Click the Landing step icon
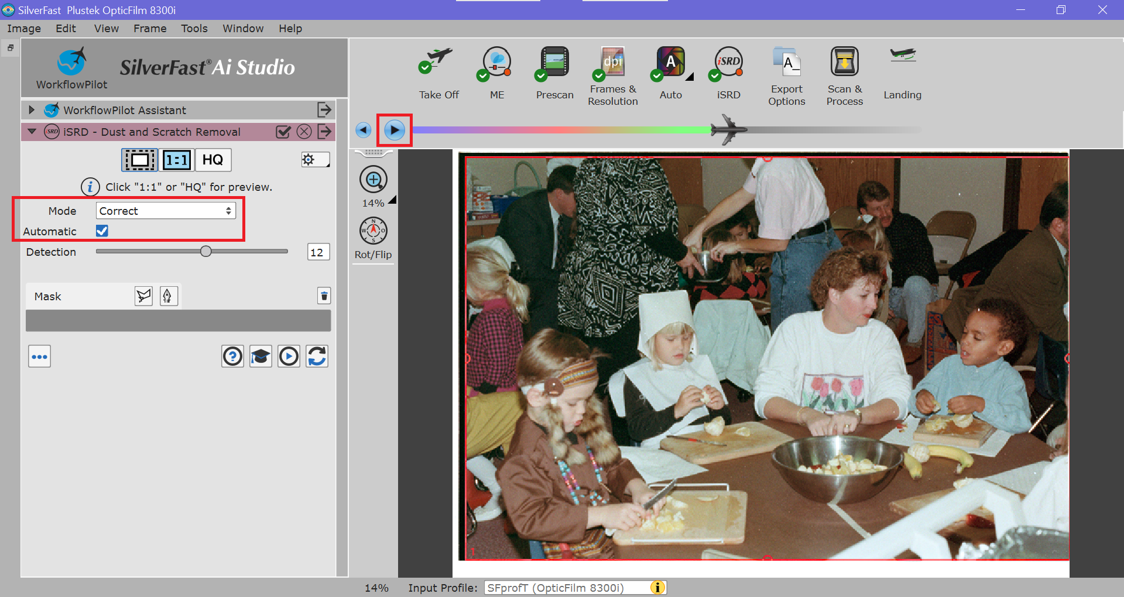Screen dimensions: 1124x597 click(x=903, y=56)
